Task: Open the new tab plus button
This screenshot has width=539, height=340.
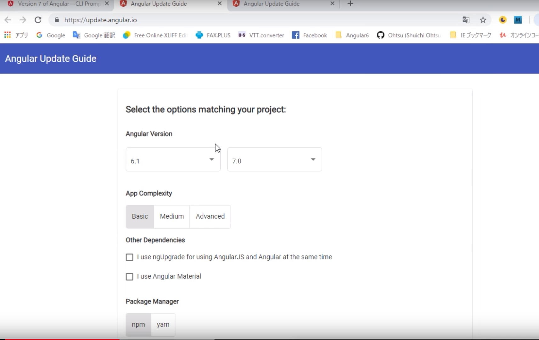Action: pos(350,3)
